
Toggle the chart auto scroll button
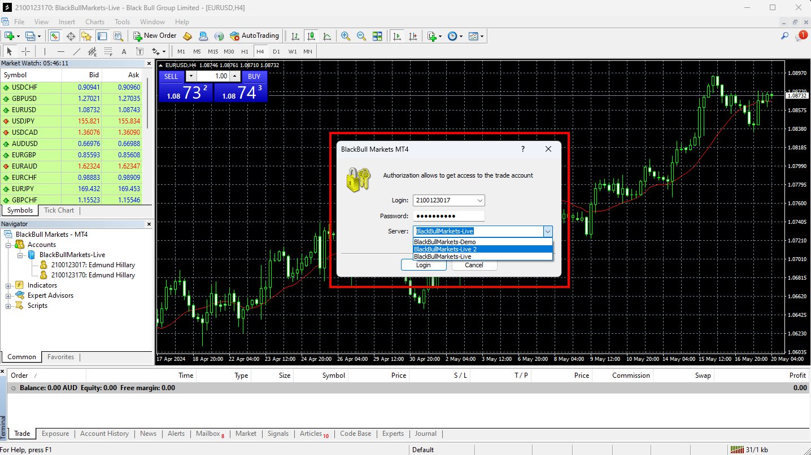[x=397, y=36]
